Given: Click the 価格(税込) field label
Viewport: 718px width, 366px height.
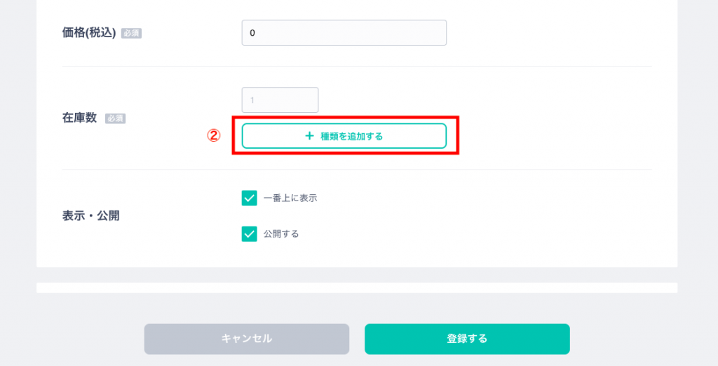Looking at the screenshot, I should click(x=88, y=32).
